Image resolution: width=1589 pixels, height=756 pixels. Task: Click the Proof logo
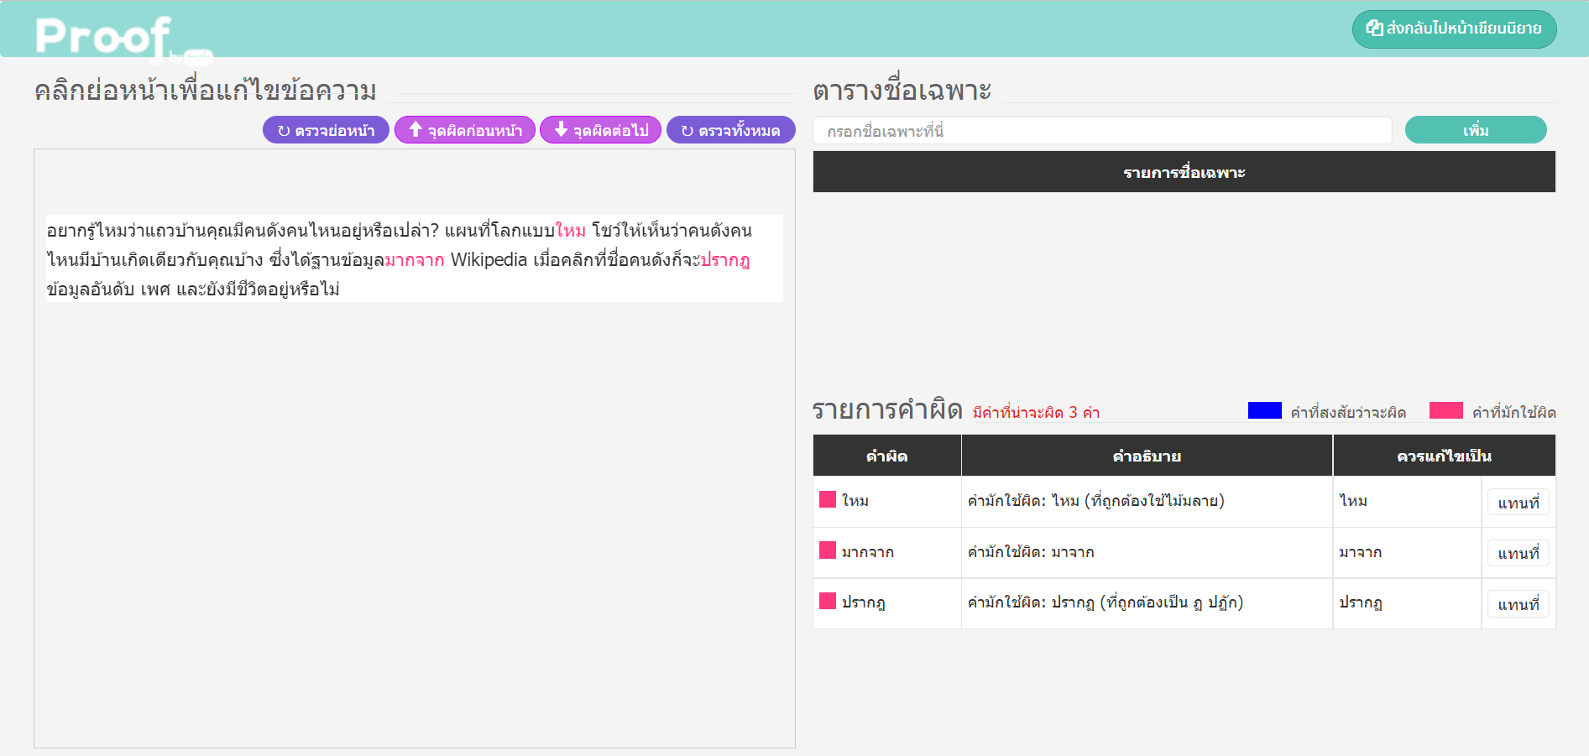105,37
